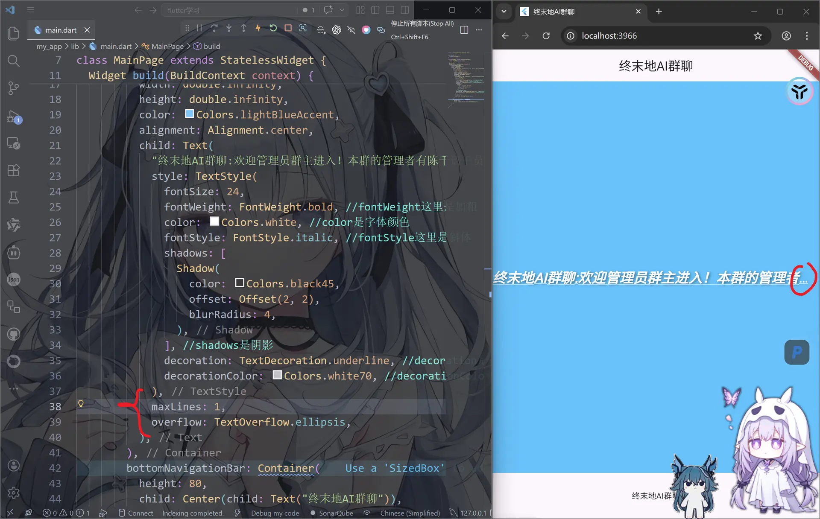
Task: Open the Source Control view
Action: (14, 88)
